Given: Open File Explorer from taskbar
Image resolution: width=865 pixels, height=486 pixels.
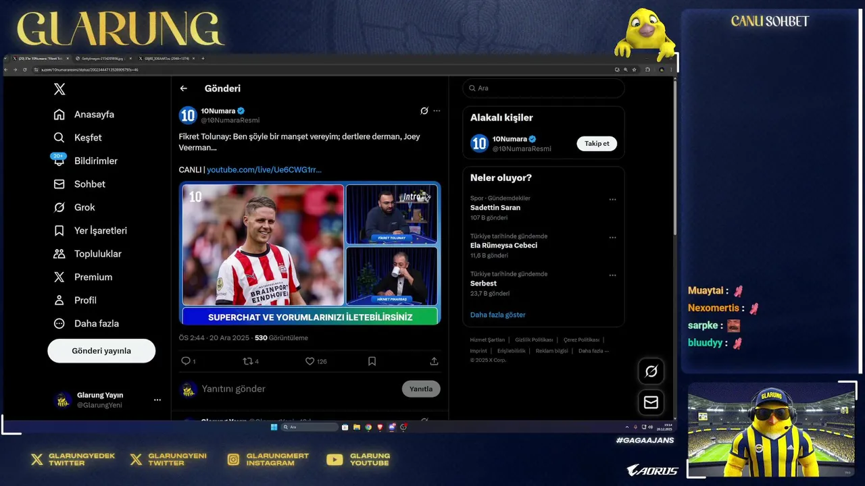Looking at the screenshot, I should point(357,427).
